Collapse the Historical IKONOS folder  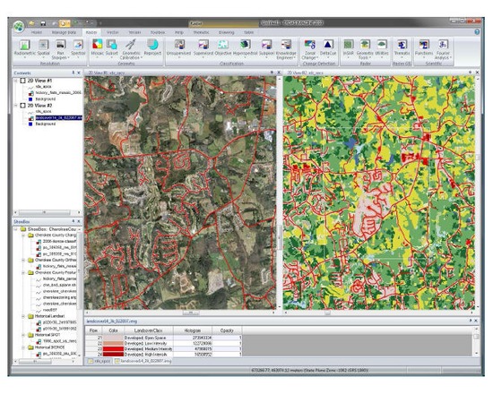(23, 347)
